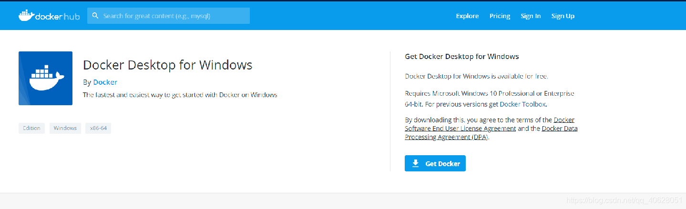
Task: Select the x86-64 tag
Action: [98, 128]
